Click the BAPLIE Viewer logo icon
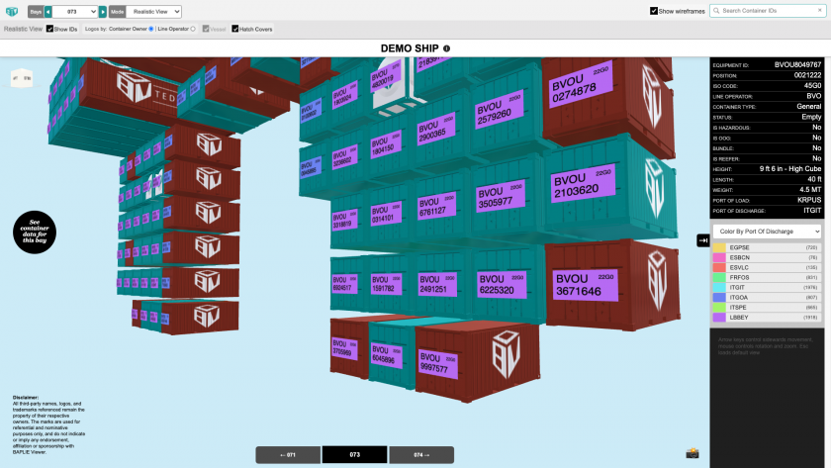The width and height of the screenshot is (831, 468). [x=12, y=11]
